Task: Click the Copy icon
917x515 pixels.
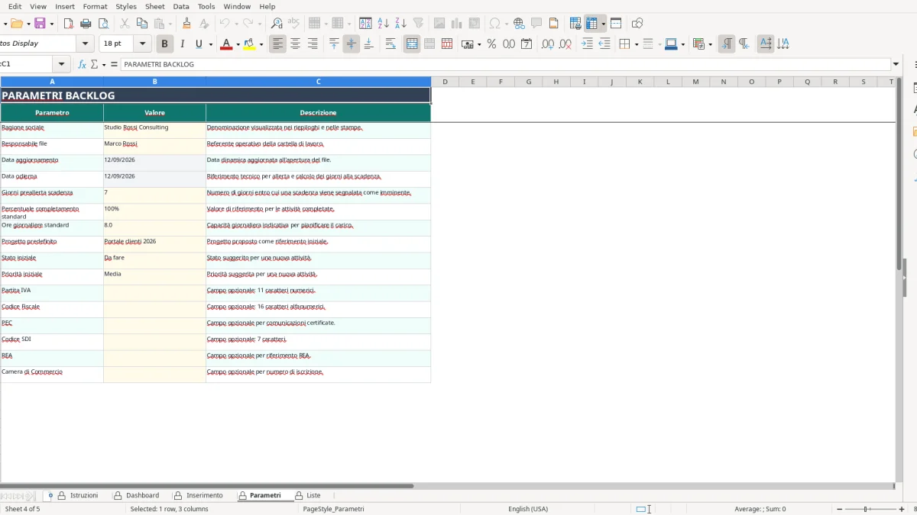Action: [141, 24]
